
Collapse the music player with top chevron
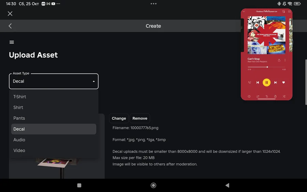(244, 12)
